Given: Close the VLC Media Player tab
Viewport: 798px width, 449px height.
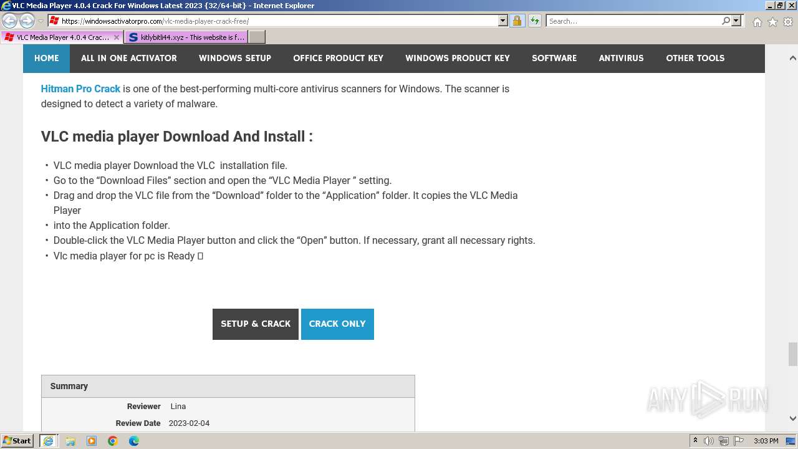Looking at the screenshot, I should click(x=117, y=37).
